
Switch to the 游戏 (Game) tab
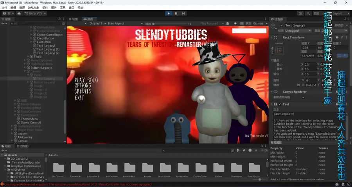(88, 19)
